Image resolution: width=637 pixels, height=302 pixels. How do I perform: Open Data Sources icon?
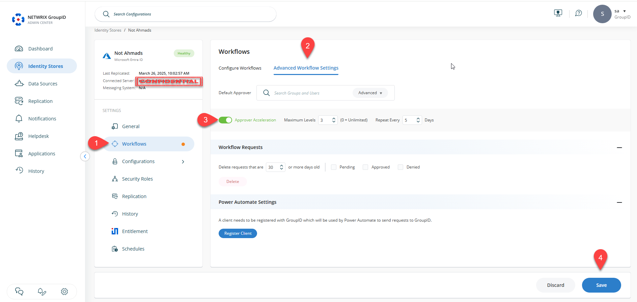pos(19,83)
